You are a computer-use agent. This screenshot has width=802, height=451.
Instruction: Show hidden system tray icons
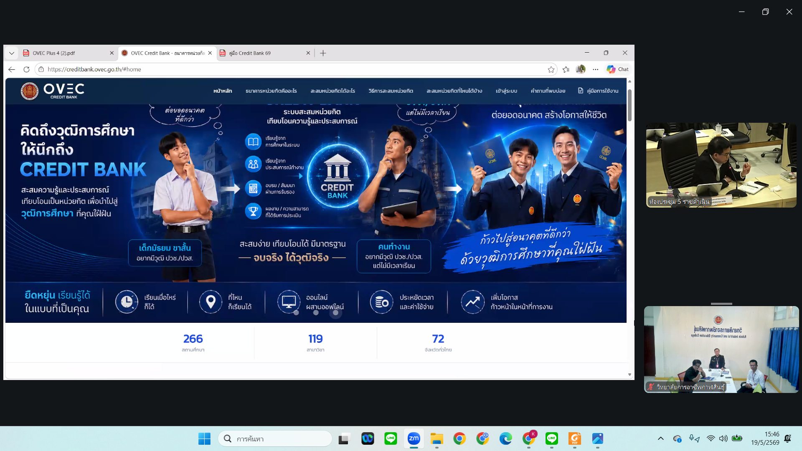(661, 438)
